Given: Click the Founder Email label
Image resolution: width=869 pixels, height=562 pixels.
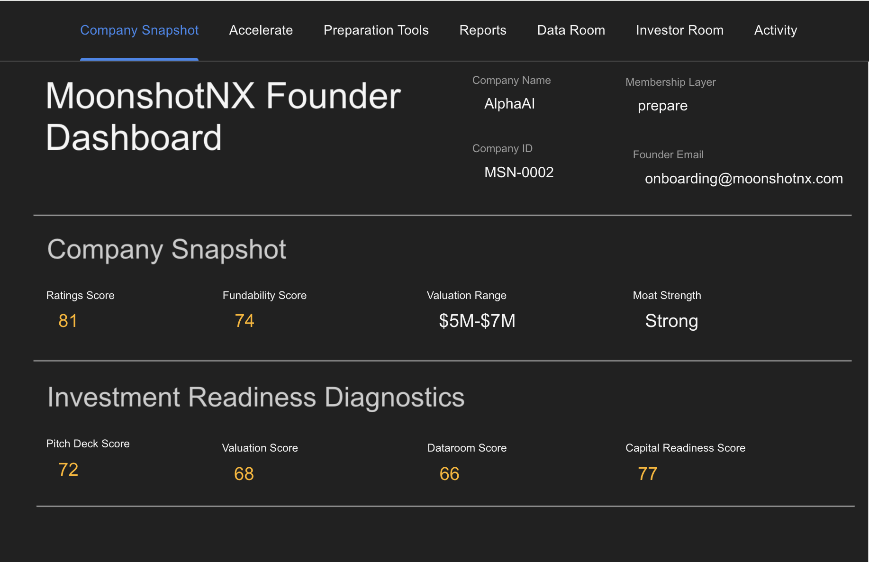Looking at the screenshot, I should click(668, 154).
